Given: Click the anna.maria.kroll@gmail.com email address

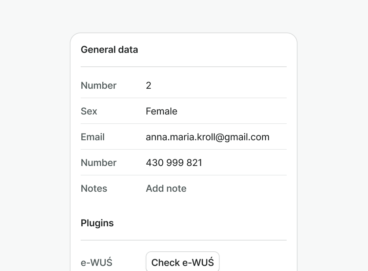Looking at the screenshot, I should click(x=207, y=137).
